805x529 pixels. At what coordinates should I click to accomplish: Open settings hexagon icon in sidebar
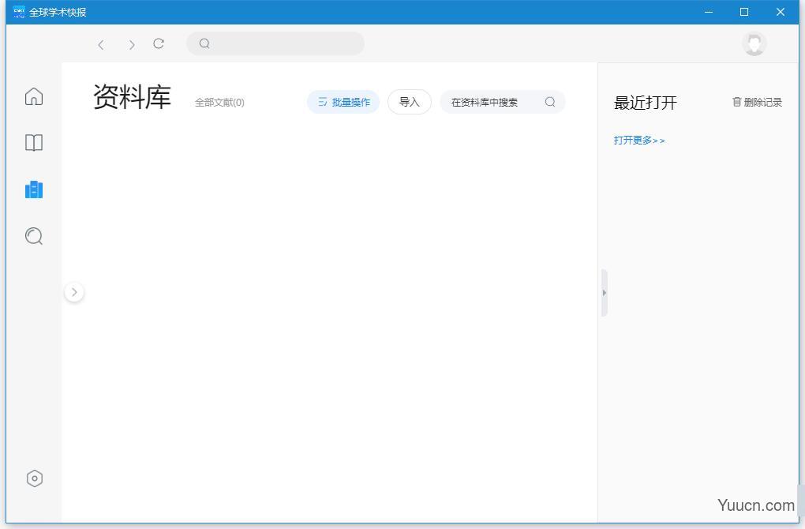(x=35, y=478)
